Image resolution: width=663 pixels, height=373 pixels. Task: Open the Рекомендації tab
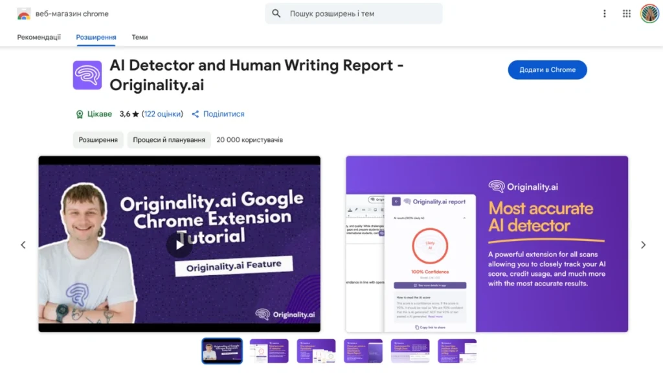(x=39, y=38)
